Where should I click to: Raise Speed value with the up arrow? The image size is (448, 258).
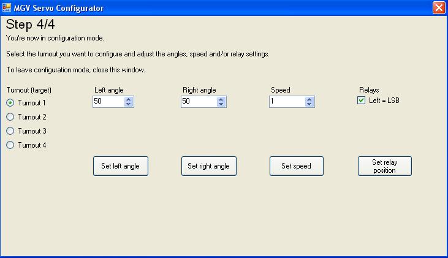(x=309, y=99)
